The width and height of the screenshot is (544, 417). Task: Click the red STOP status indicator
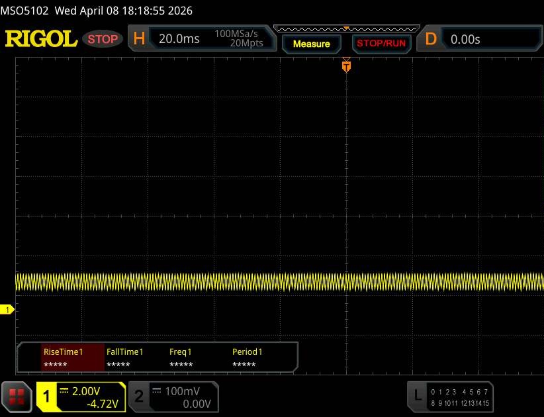[103, 39]
